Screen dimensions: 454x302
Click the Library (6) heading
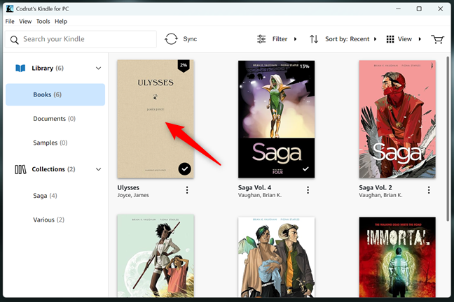48,69
